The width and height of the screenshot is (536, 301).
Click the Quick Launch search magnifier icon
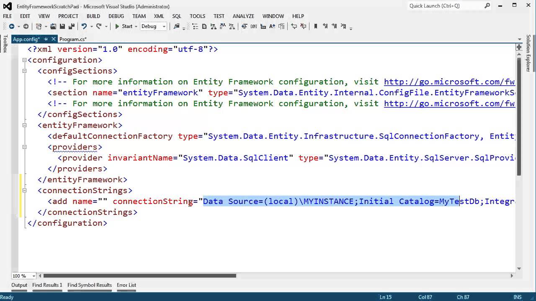[x=487, y=6]
